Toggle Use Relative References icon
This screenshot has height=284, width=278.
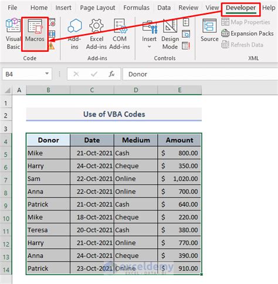point(52,34)
